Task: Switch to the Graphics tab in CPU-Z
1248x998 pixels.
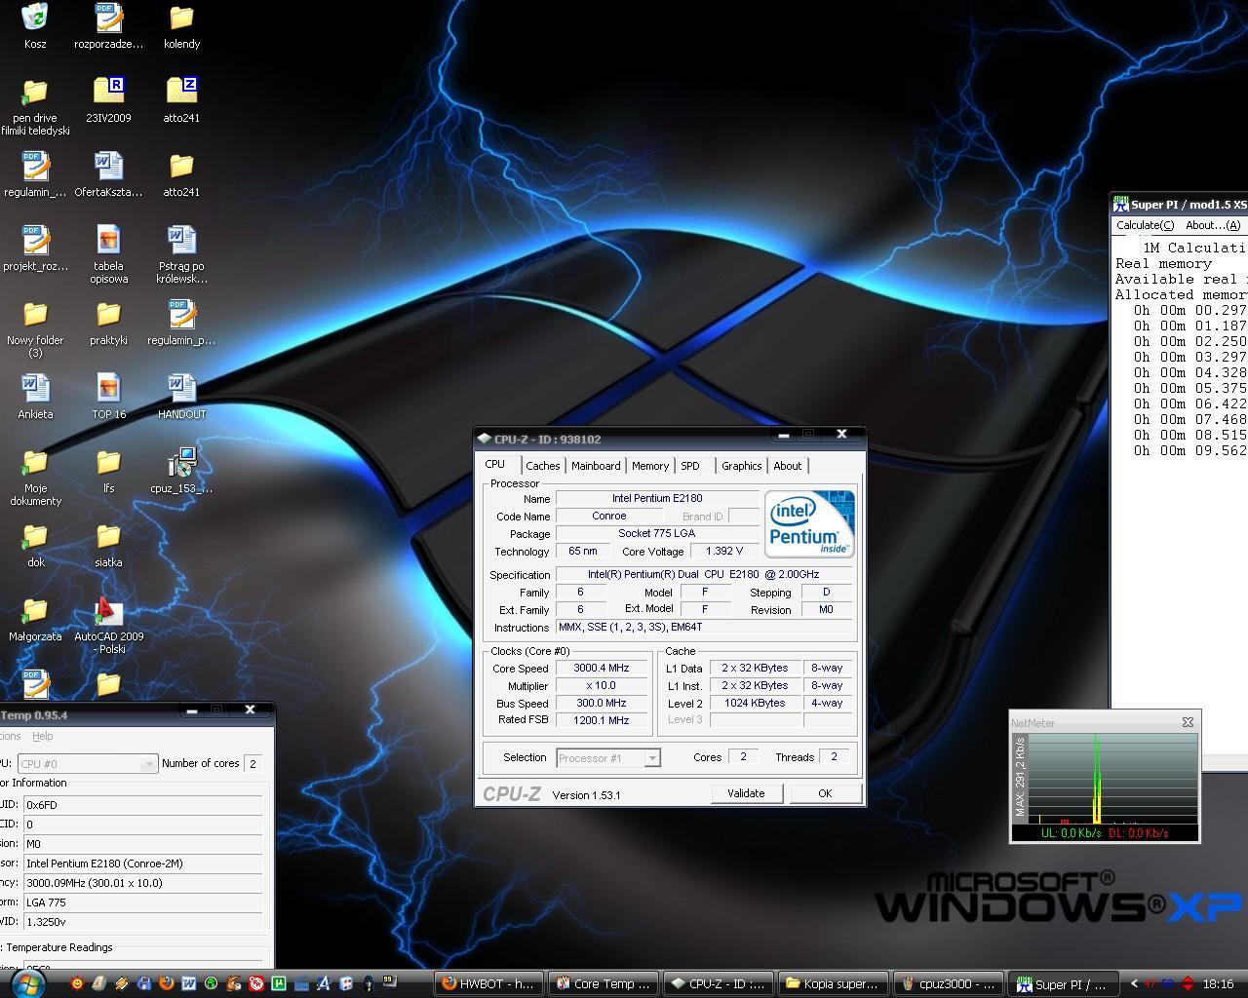Action: [742, 466]
